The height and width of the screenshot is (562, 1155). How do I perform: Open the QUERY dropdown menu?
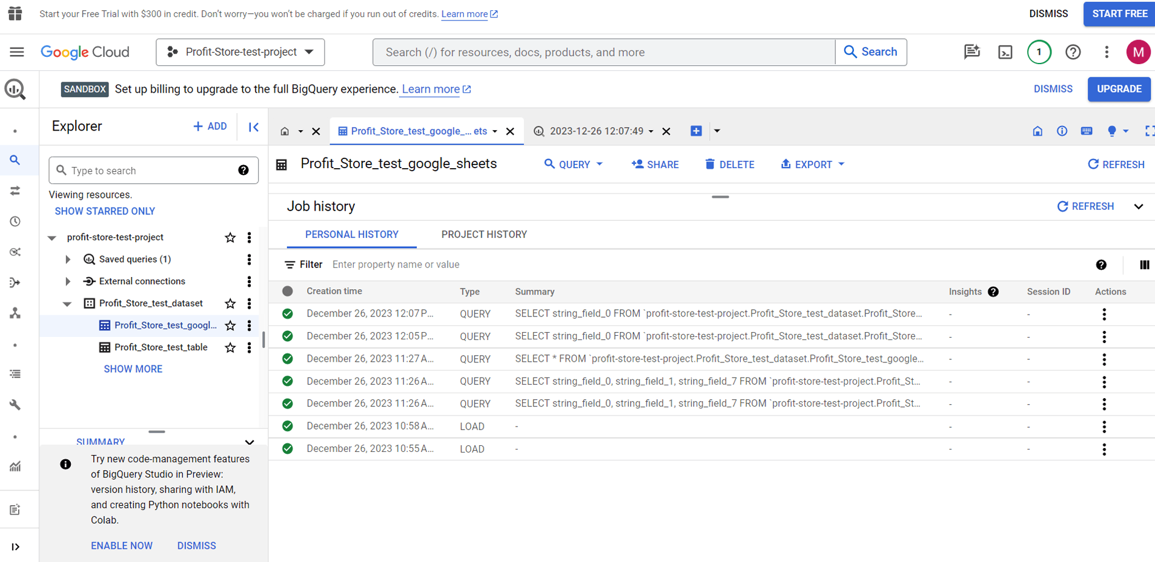point(574,165)
